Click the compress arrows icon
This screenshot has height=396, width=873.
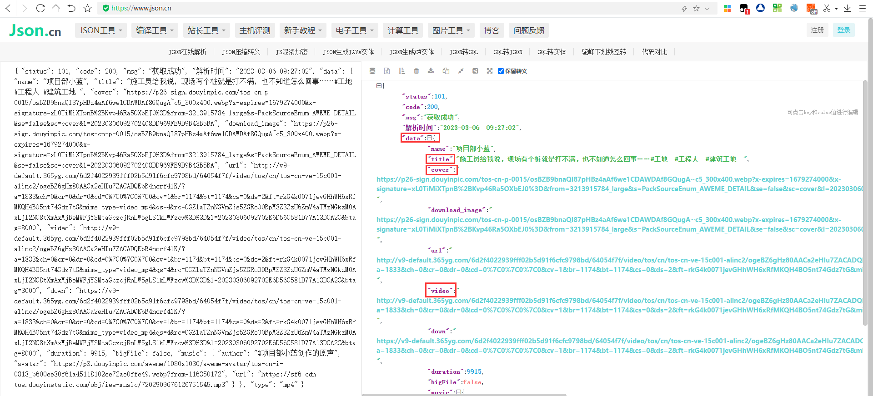click(461, 71)
